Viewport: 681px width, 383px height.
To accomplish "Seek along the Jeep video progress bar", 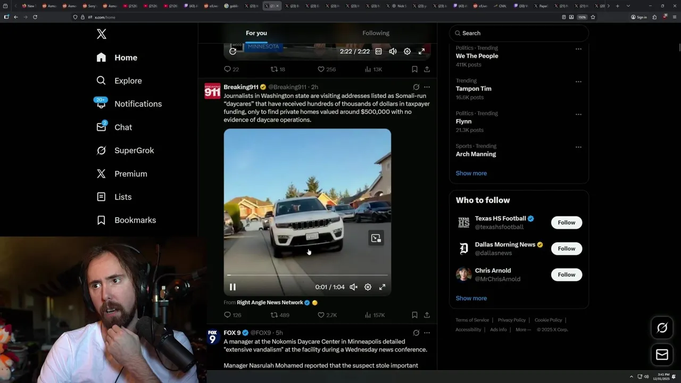I will (x=308, y=275).
